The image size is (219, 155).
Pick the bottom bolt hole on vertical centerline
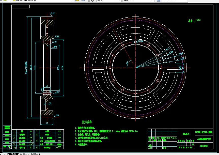click(135, 93)
